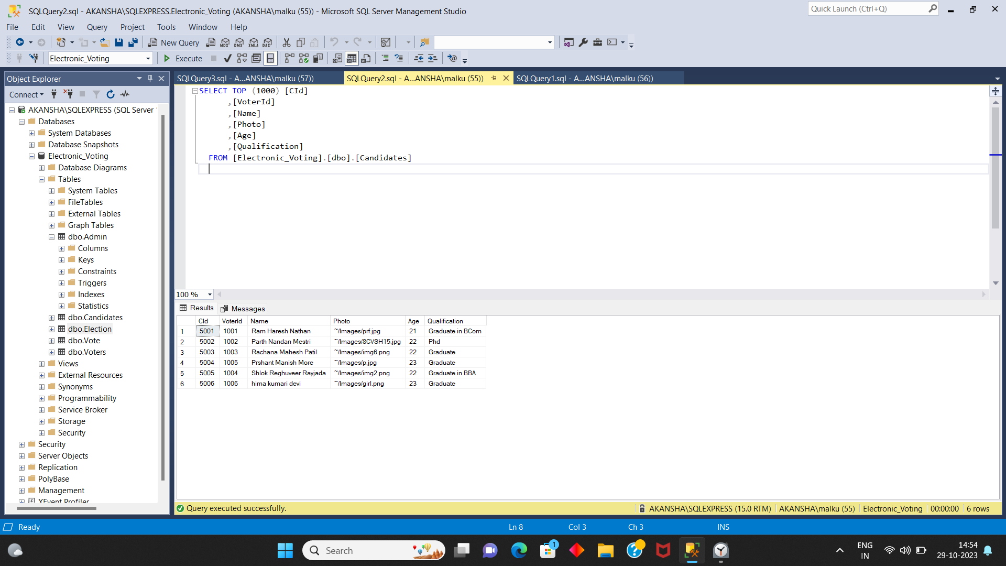Viewport: 1006px width, 566px height.
Task: Save the current query file
Action: tap(119, 42)
